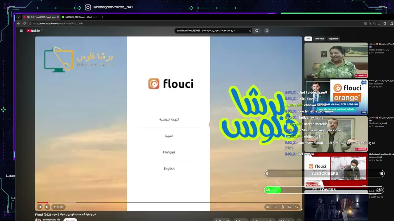This screenshot has height=221, width=394.
Task: Enter fullscreen on the video player
Action: [x=296, y=207]
